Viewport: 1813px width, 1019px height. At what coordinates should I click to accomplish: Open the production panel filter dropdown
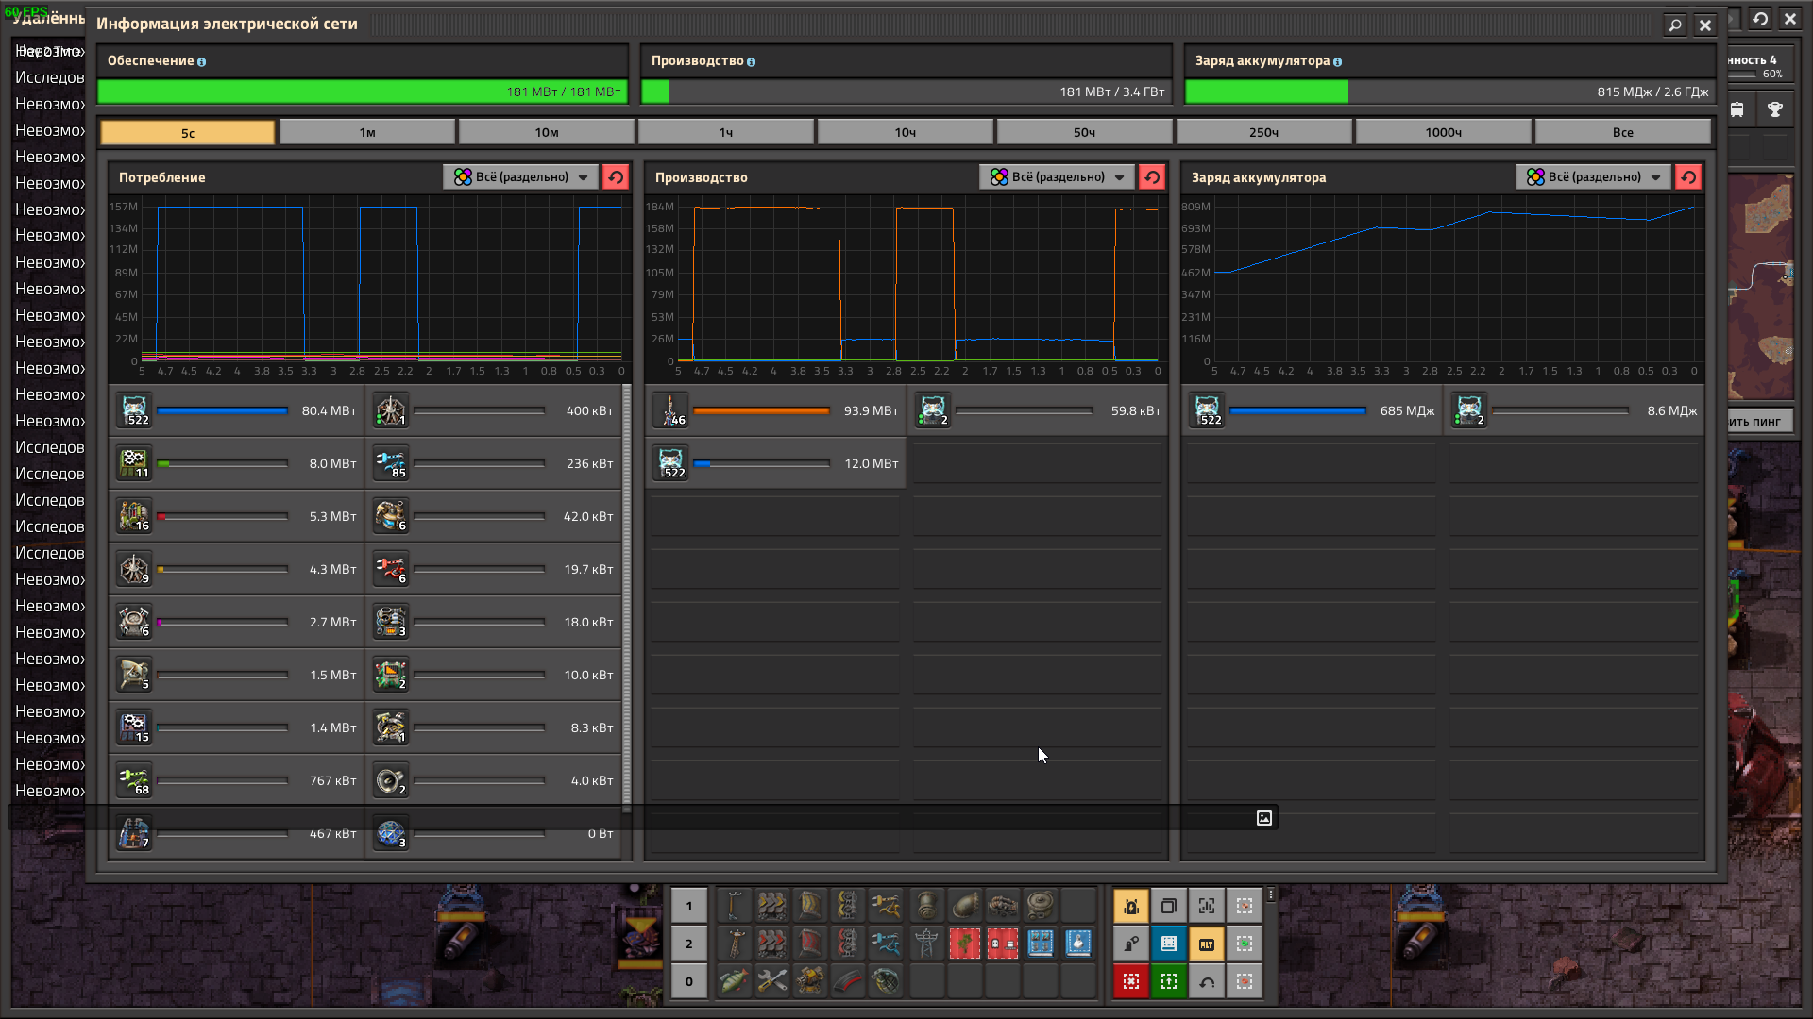1058,177
